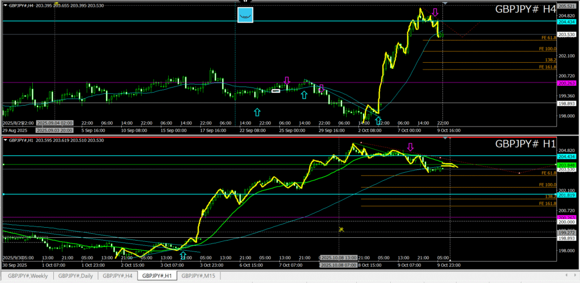
Task: Select the yellow X marker on the H1 chart
Action: pyautogui.click(x=341, y=229)
